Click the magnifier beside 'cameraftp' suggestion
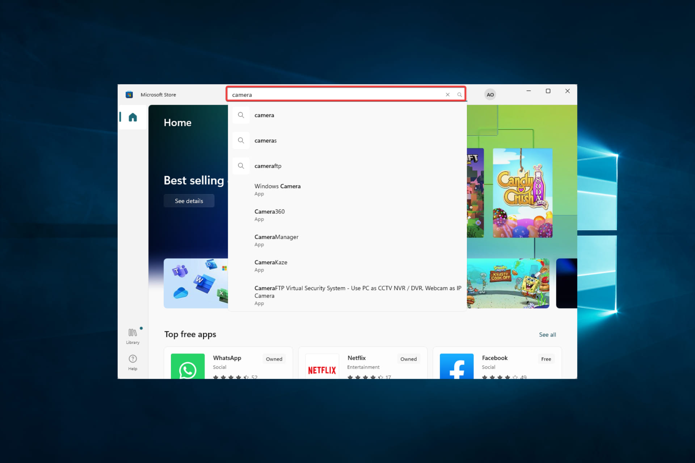Screen dimensions: 695x463 pyautogui.click(x=241, y=166)
